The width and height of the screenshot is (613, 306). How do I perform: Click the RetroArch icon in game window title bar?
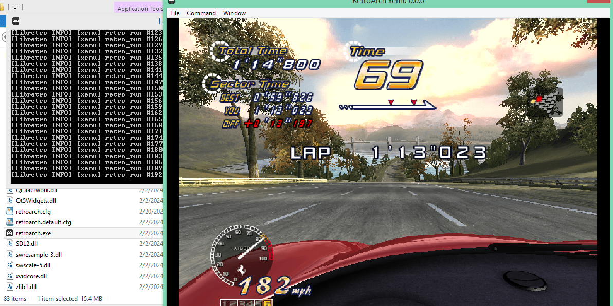point(172,3)
